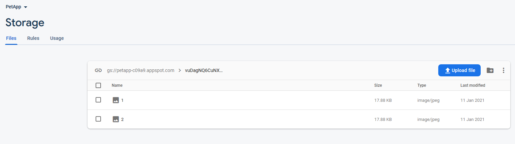Check the box for file 2
The image size is (515, 144).
pos(98,119)
